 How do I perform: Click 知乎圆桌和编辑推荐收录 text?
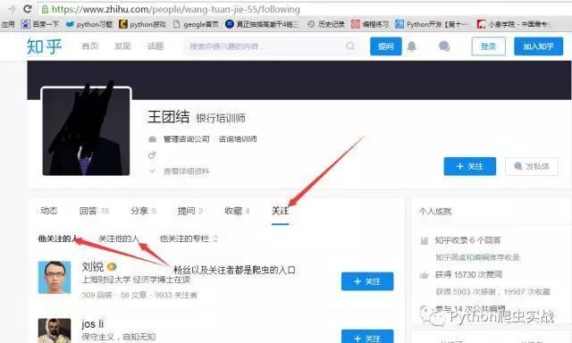pos(477,257)
